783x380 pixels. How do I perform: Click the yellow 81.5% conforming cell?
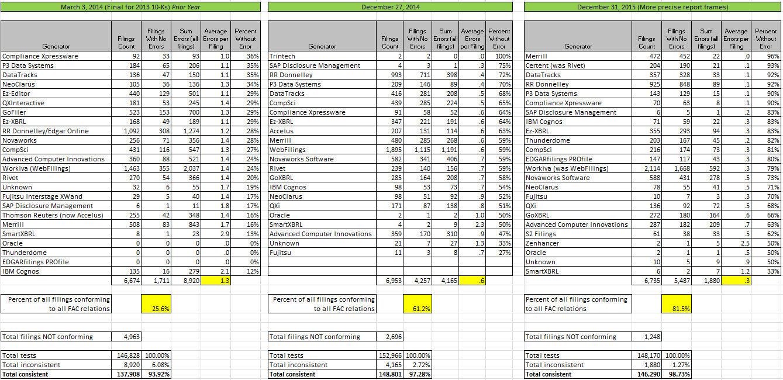point(677,304)
